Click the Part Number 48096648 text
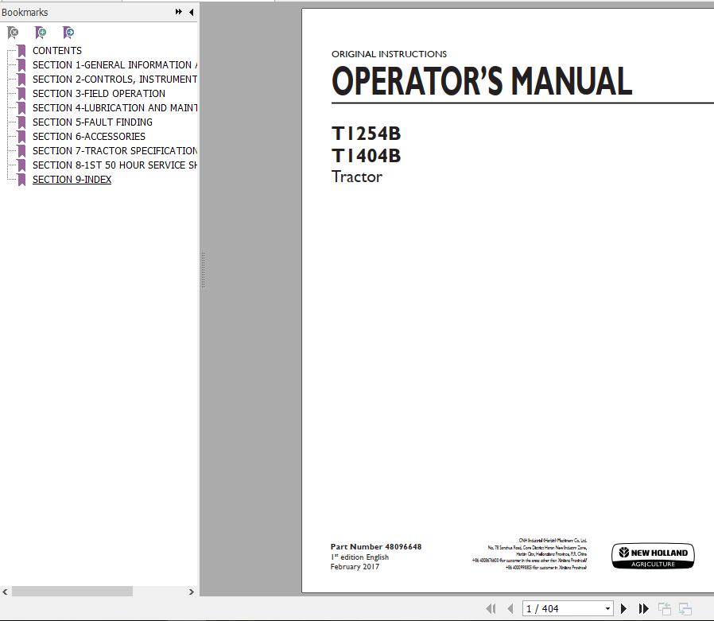714x621 pixels. pyautogui.click(x=376, y=546)
